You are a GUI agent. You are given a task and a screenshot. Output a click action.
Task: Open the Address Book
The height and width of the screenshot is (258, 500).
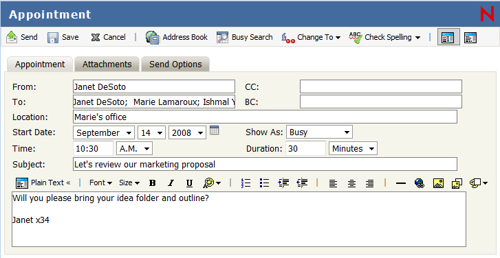coord(176,37)
